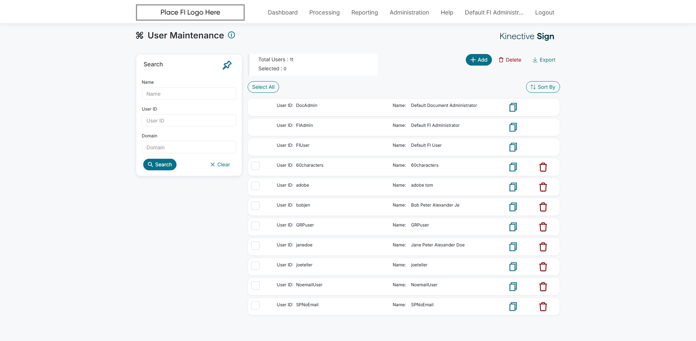Open the Administration menu

(x=409, y=12)
